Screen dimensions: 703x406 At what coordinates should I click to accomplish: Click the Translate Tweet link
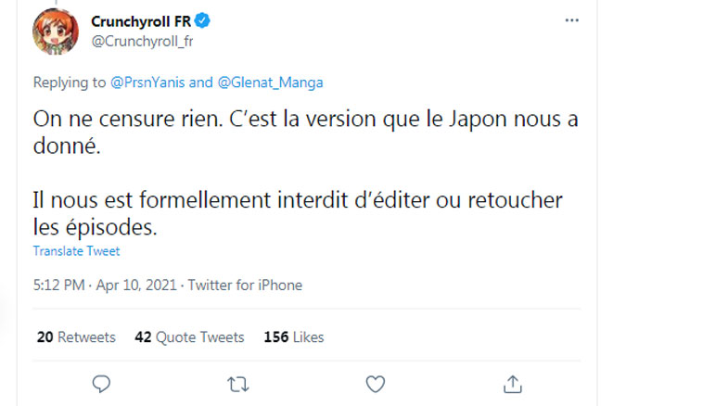pyautogui.click(x=76, y=251)
